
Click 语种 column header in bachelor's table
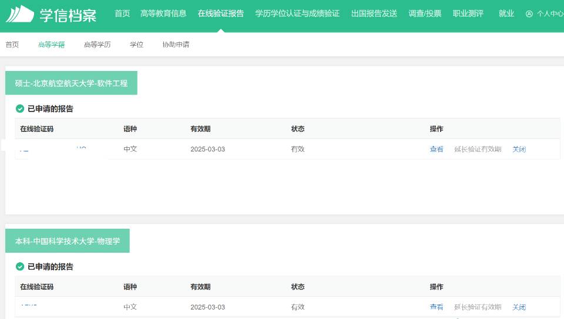pyautogui.click(x=130, y=287)
